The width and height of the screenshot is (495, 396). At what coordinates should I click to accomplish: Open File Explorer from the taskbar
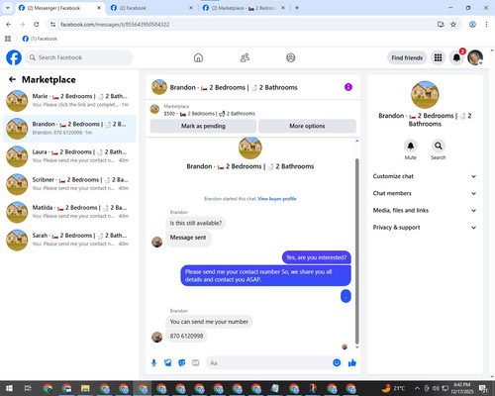85,388
